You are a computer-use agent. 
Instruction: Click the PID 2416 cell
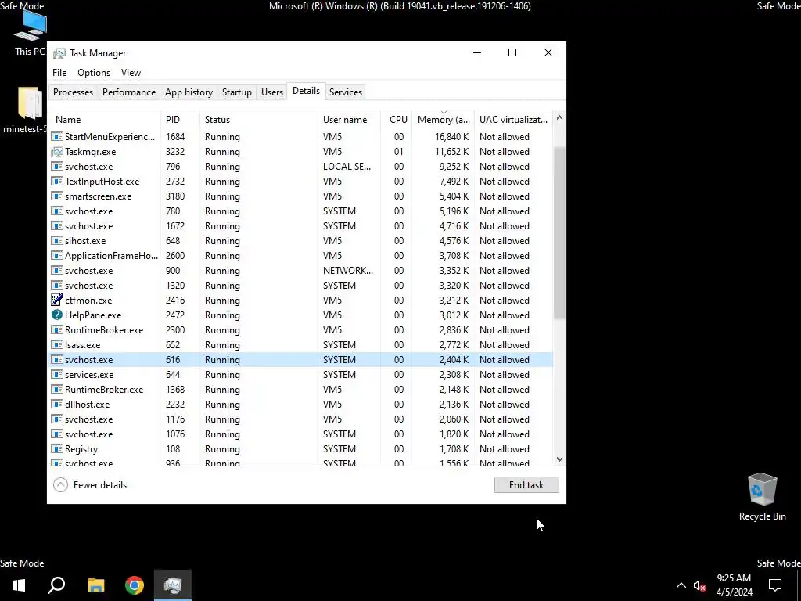(x=174, y=300)
